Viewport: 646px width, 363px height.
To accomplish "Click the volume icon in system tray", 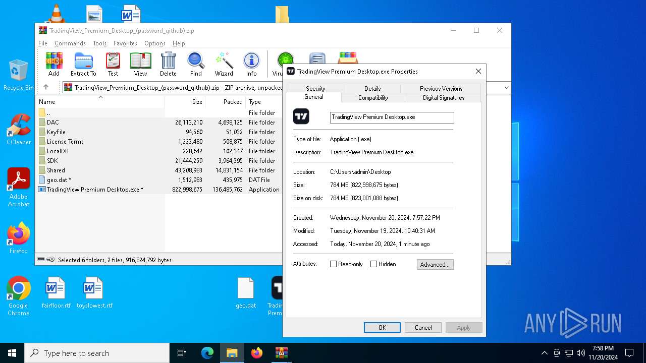I will [x=581, y=353].
